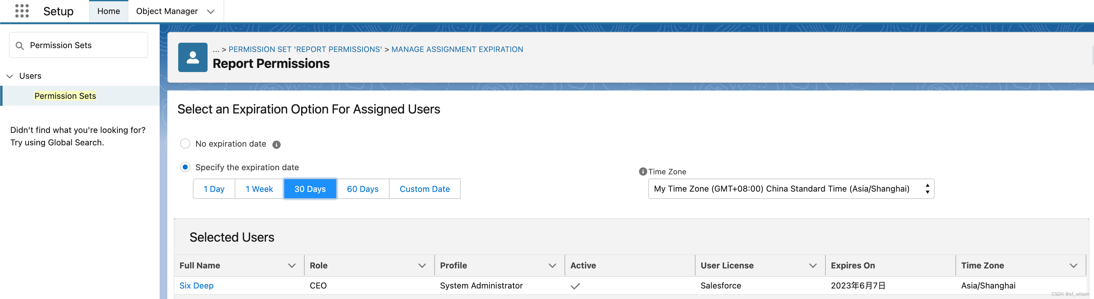
Task: Open Profile column menu chevron
Action: (x=552, y=266)
